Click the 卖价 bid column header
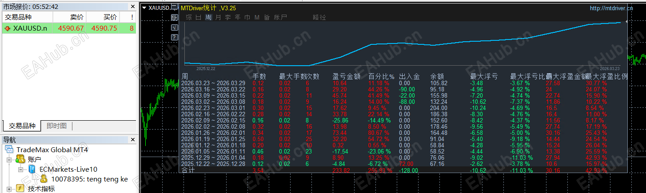The image size is (646, 193). (69, 17)
